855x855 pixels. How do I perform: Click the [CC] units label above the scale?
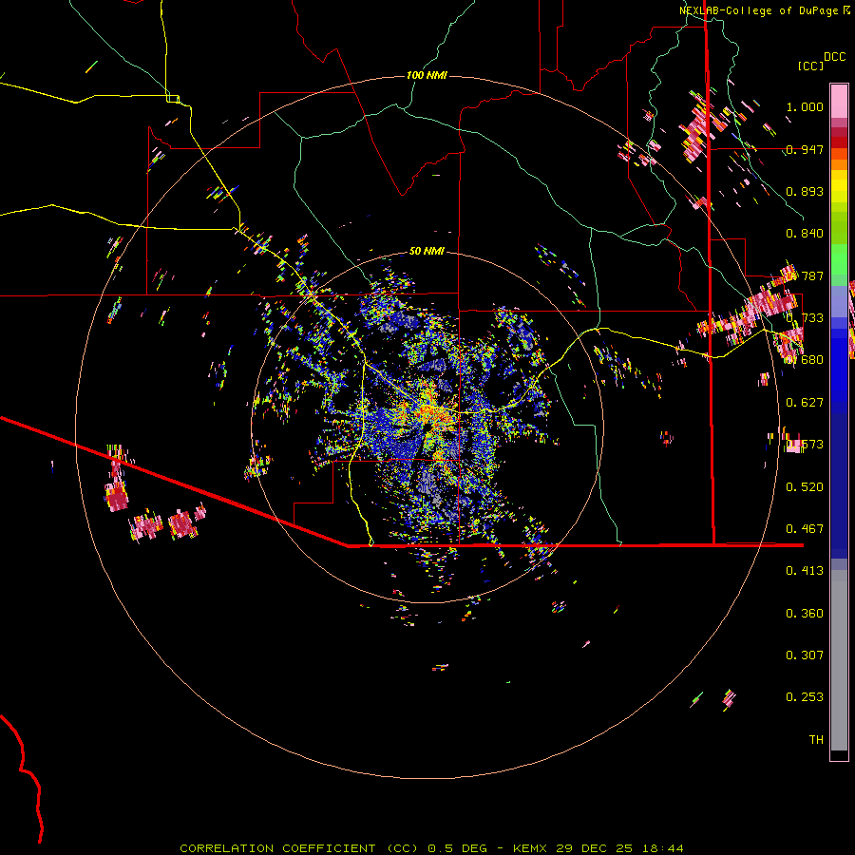click(x=811, y=66)
